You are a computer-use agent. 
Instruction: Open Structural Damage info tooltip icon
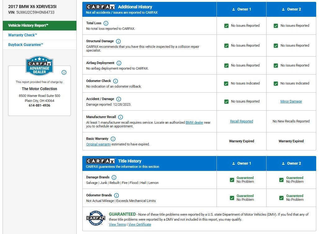tap(118, 41)
